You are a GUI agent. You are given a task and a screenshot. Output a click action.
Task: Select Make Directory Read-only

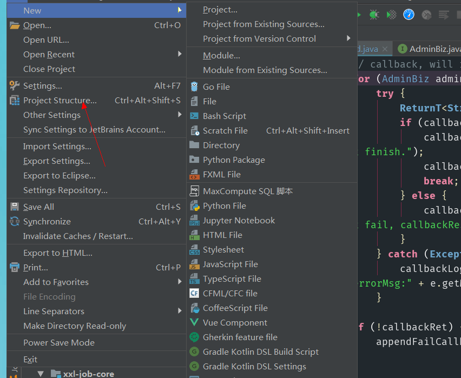[96, 326]
